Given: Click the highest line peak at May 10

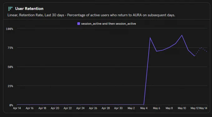Looking at the screenshot, I should coord(182,35).
